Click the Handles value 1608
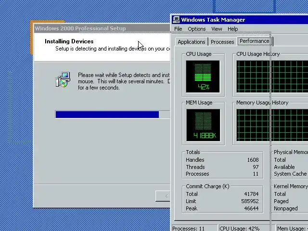This screenshot has height=231, width=308. [x=253, y=160]
